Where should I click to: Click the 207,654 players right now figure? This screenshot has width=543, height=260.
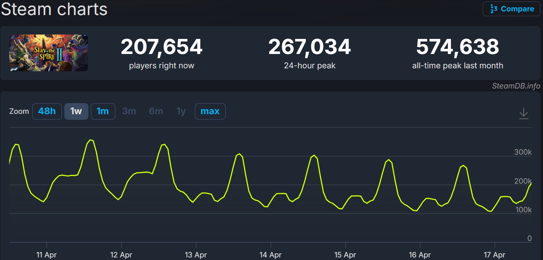coord(161,47)
